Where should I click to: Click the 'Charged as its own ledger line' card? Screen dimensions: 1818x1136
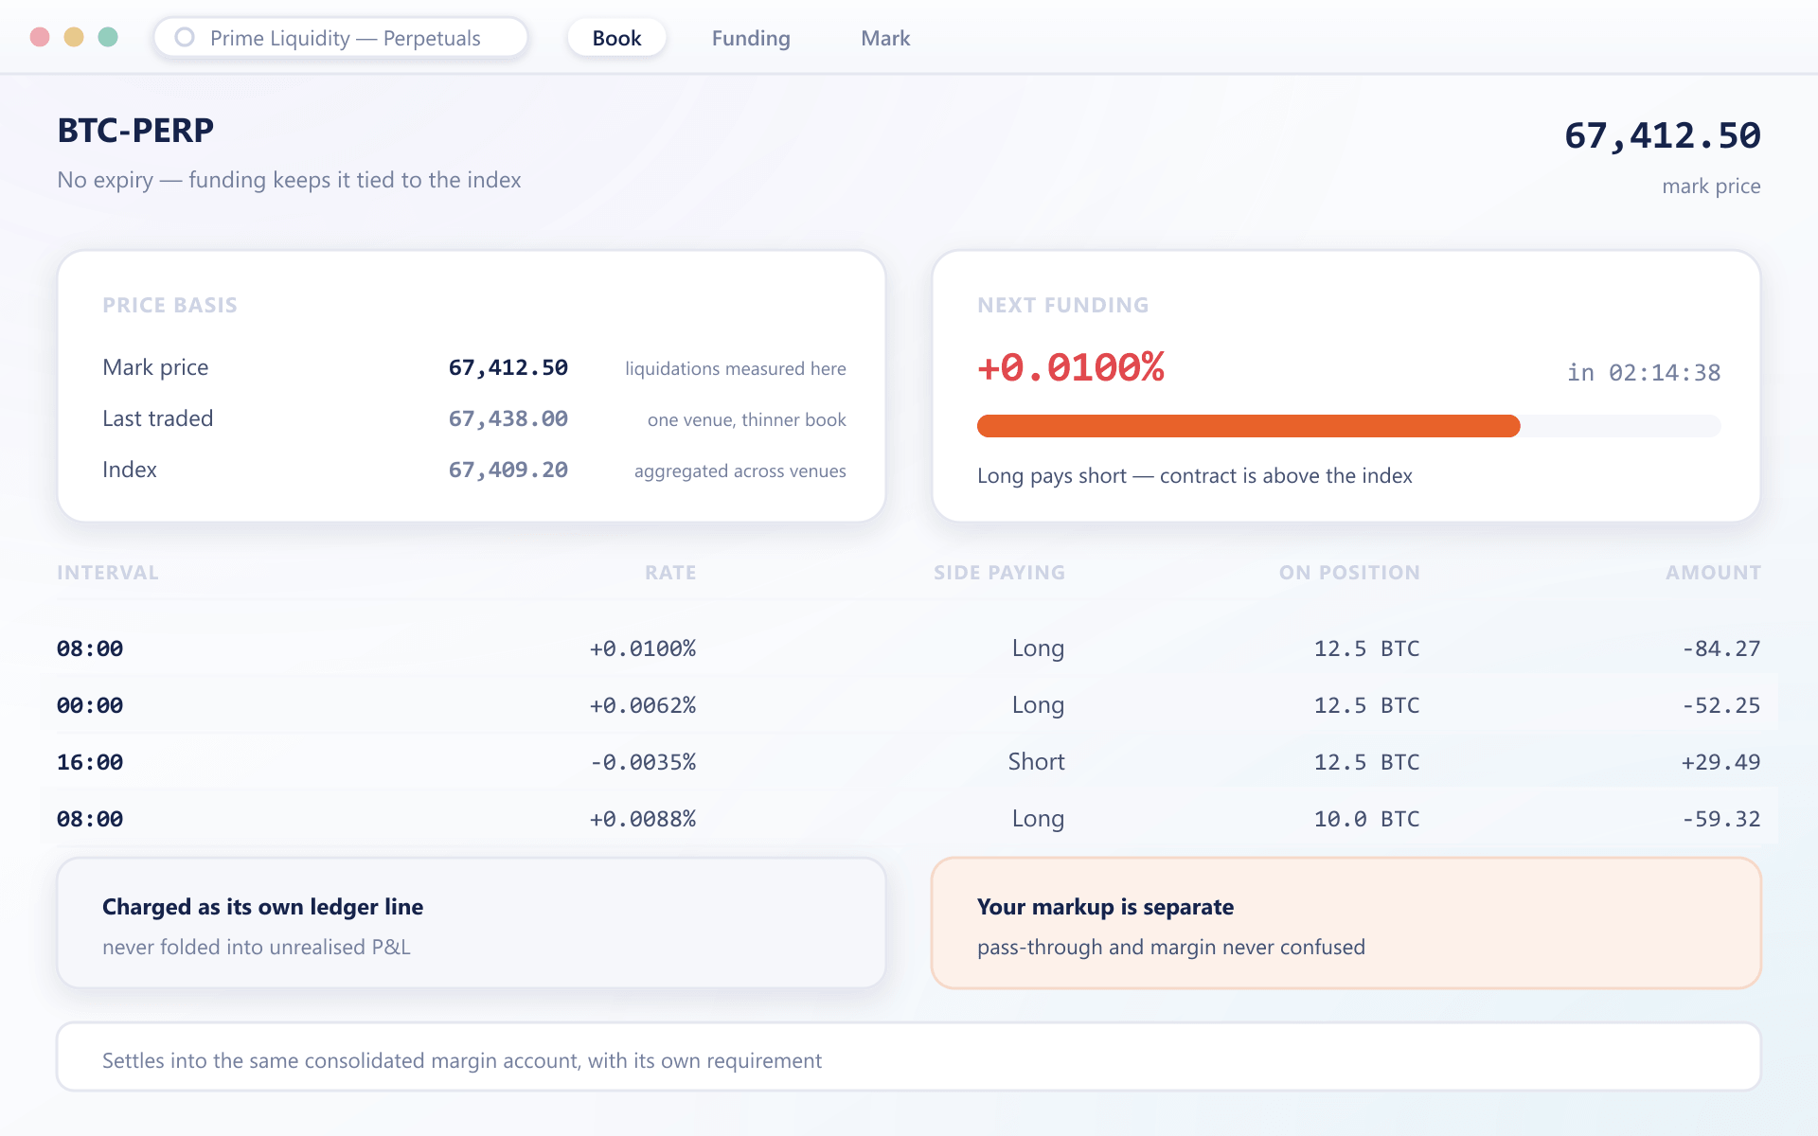[472, 923]
